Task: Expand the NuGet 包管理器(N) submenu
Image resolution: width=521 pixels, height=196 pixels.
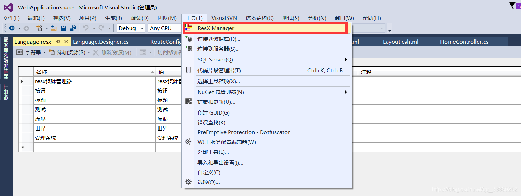Action: [346, 92]
